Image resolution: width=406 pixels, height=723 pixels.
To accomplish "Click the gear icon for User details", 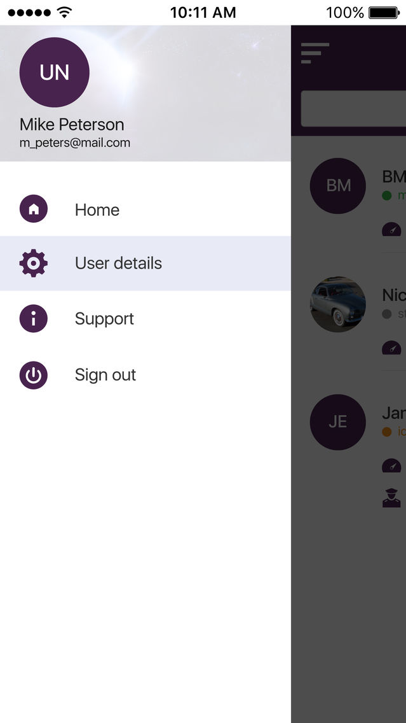I will 34,263.
